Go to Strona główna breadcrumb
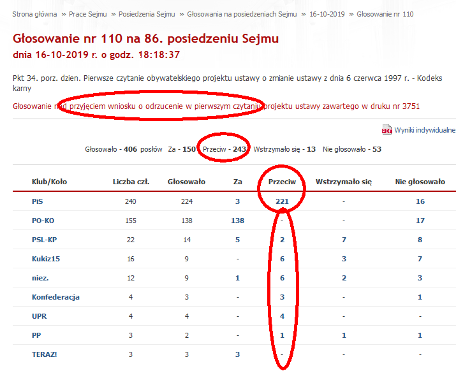Viewport: 456px width, 385px height. 34,14
